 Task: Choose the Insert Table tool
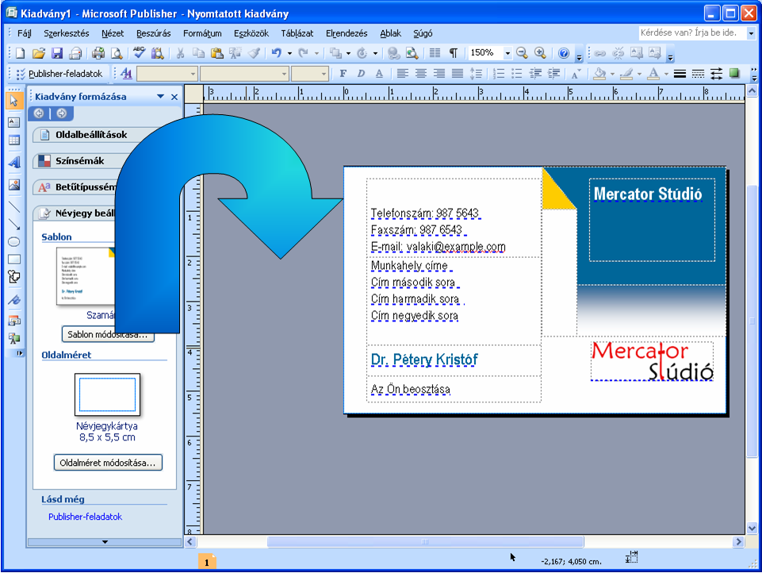point(13,140)
